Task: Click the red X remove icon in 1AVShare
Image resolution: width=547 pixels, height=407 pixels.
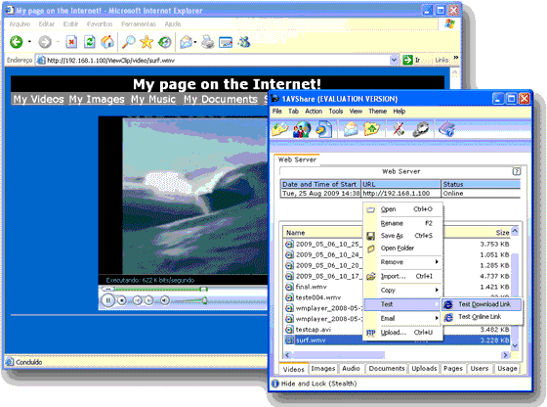Action: pos(399,129)
